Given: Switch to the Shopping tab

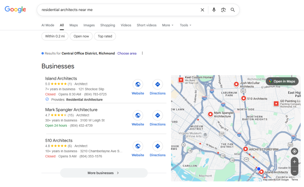Looking at the screenshot, I should (108, 25).
